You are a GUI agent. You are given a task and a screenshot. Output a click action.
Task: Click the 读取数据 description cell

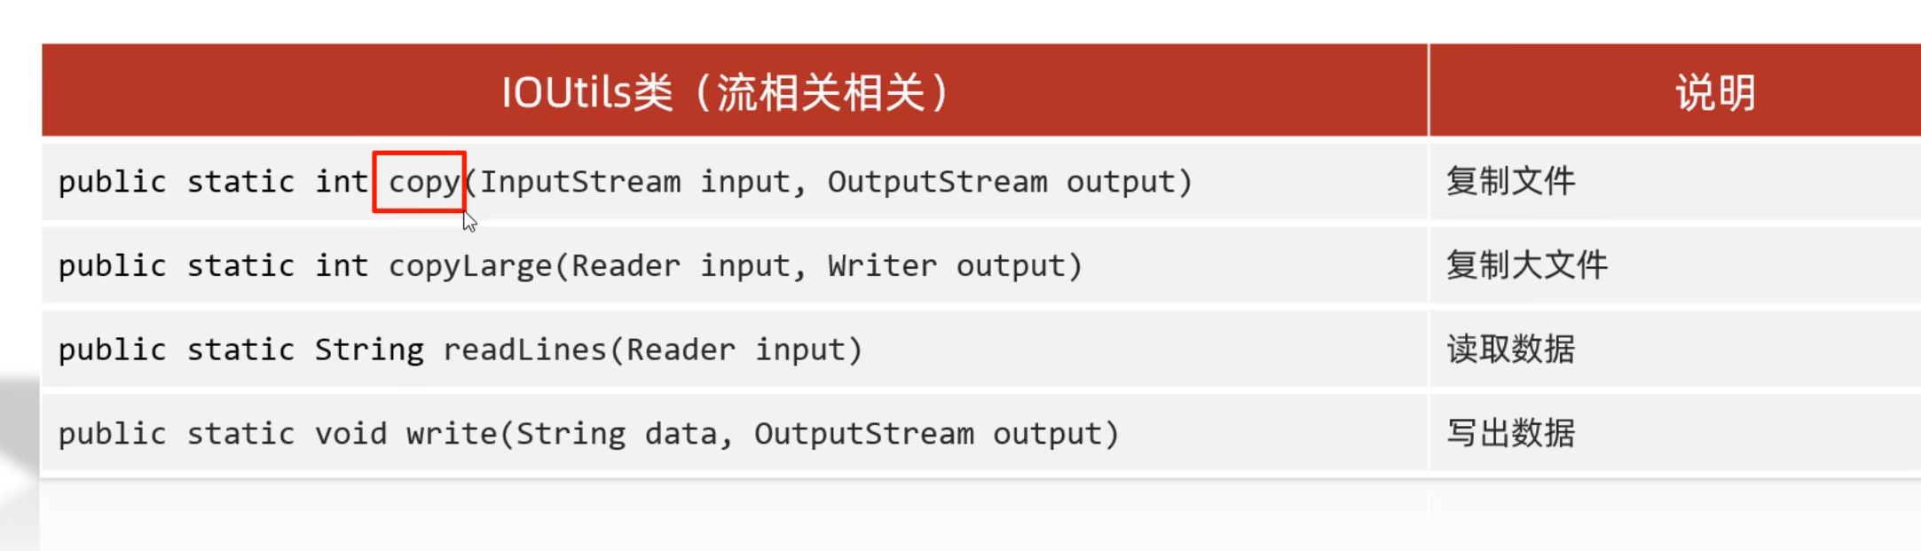point(1510,350)
